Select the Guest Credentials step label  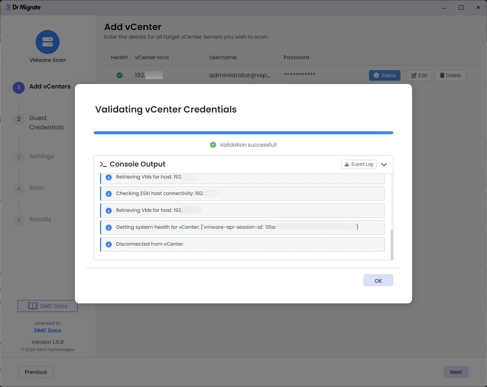[46, 123]
